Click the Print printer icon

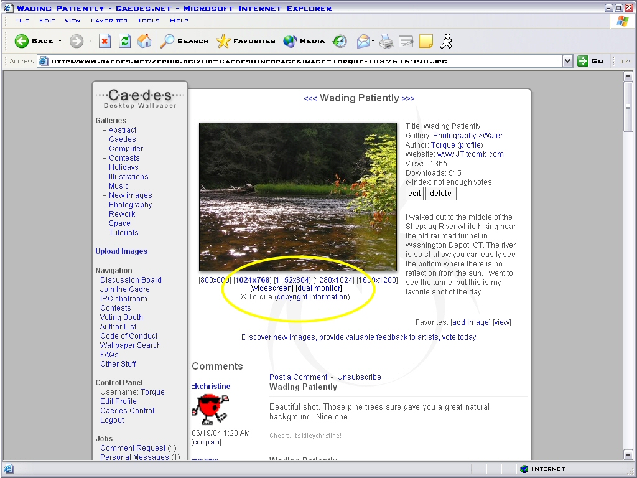click(x=386, y=41)
